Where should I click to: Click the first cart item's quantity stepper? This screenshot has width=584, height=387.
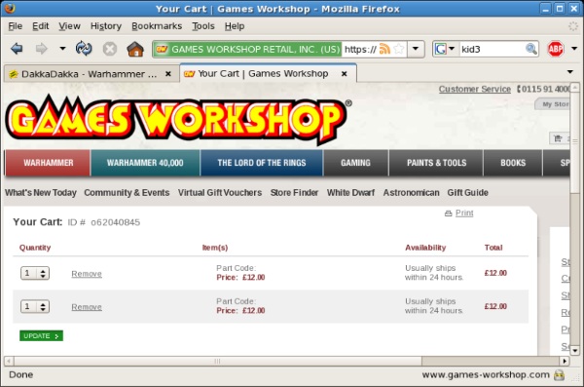(35, 273)
